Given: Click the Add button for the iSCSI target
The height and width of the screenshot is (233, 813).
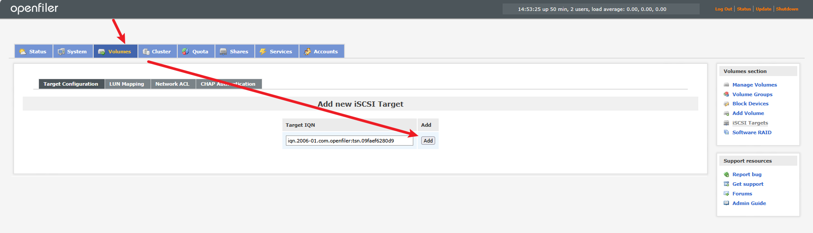Looking at the screenshot, I should click(428, 141).
